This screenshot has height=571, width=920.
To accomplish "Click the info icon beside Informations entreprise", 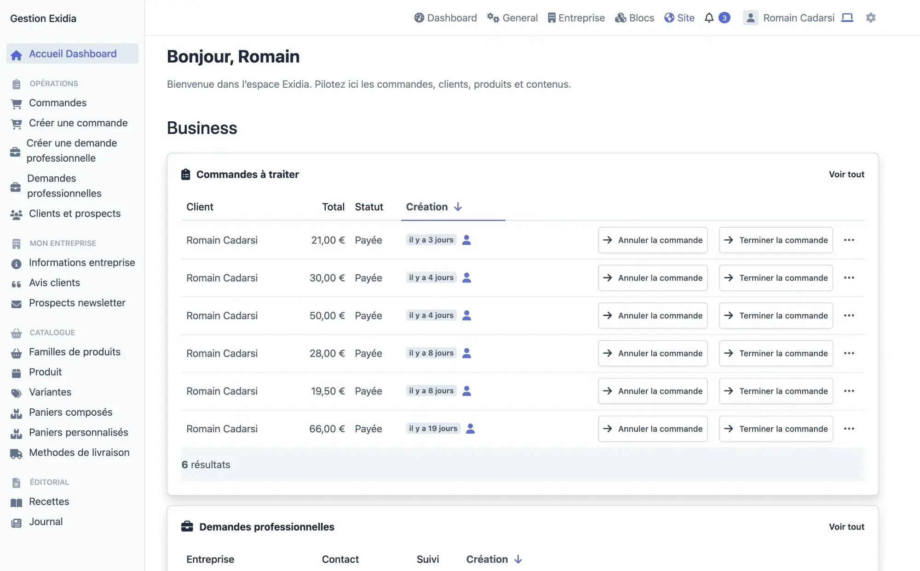I will click(16, 264).
